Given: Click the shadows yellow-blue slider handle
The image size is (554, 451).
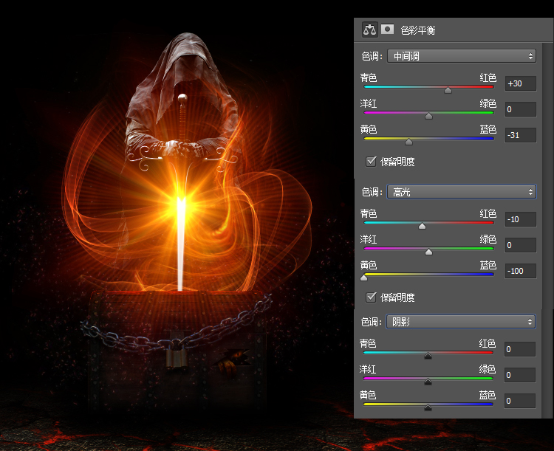Looking at the screenshot, I should (x=428, y=407).
